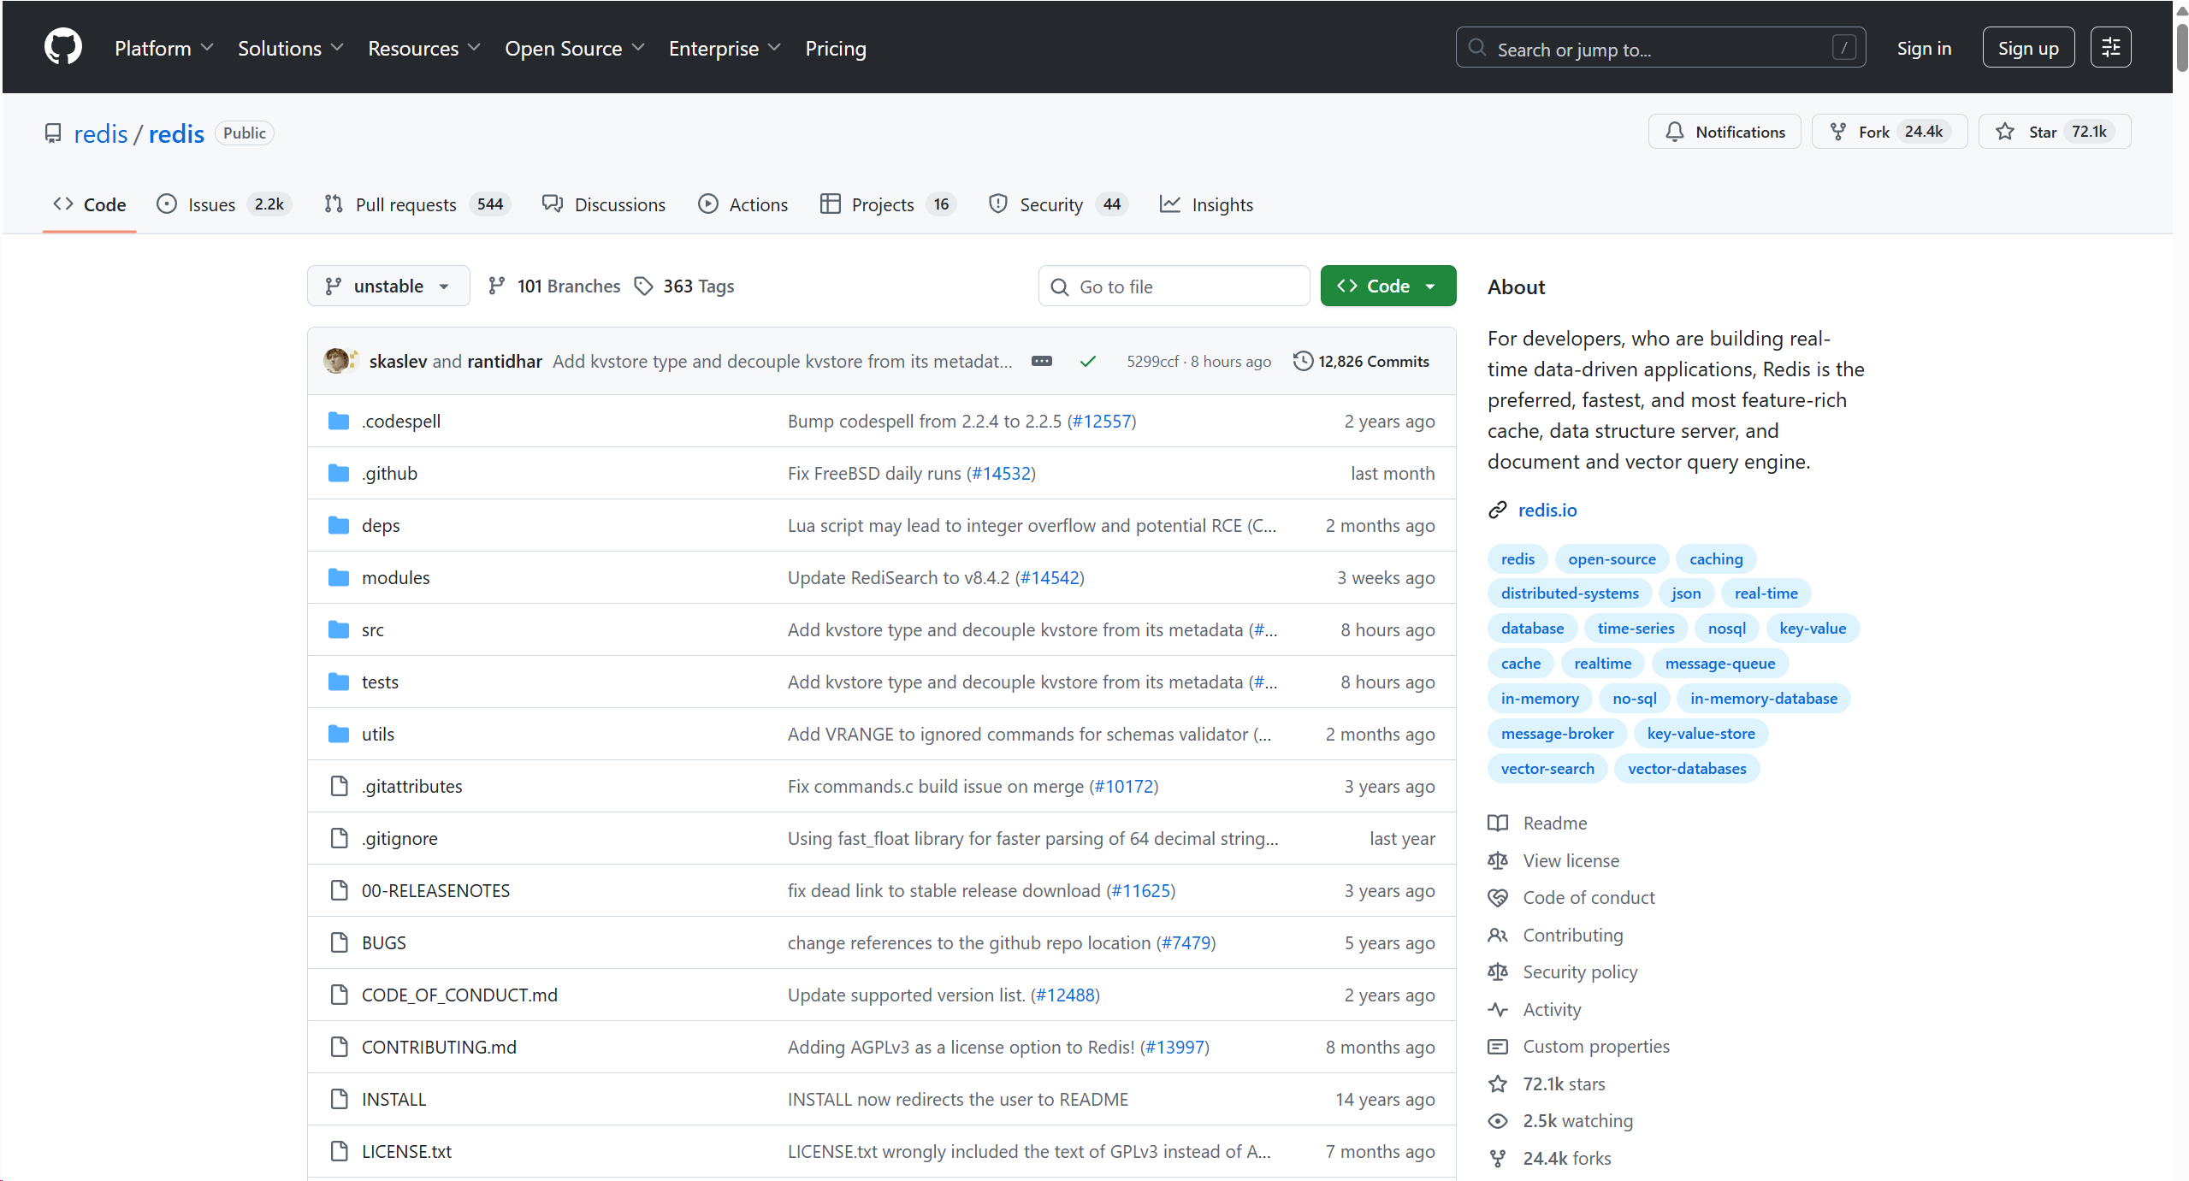The image size is (2189, 1181).
Task: Open the commit history clock icon
Action: (x=1302, y=361)
